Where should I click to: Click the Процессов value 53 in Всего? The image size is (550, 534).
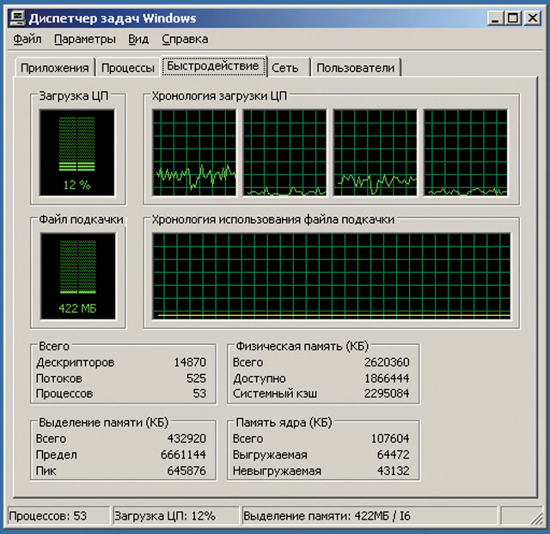[x=199, y=393]
